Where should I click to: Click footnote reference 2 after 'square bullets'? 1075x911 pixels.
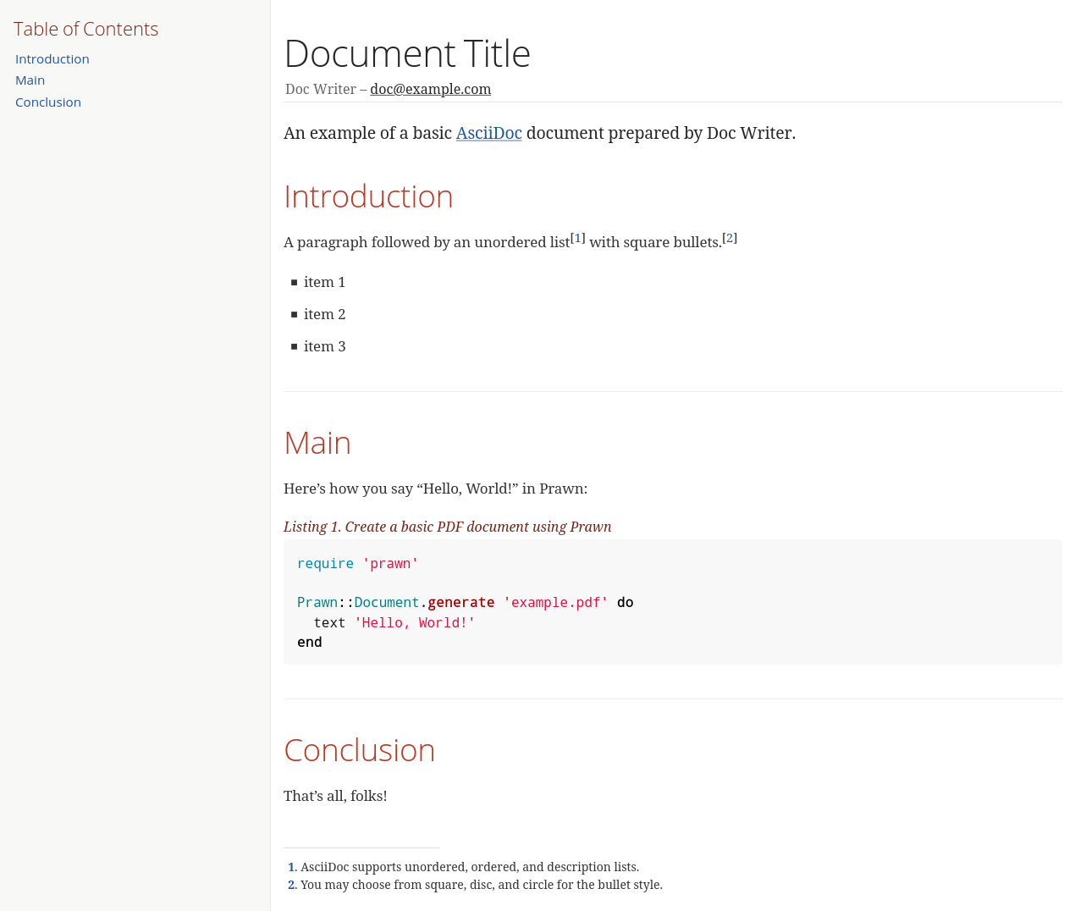coord(730,238)
